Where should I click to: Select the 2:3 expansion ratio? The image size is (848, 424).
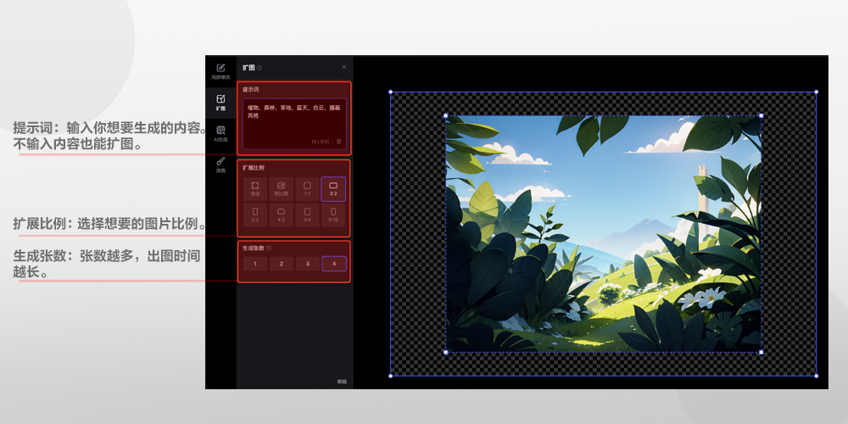point(254,215)
